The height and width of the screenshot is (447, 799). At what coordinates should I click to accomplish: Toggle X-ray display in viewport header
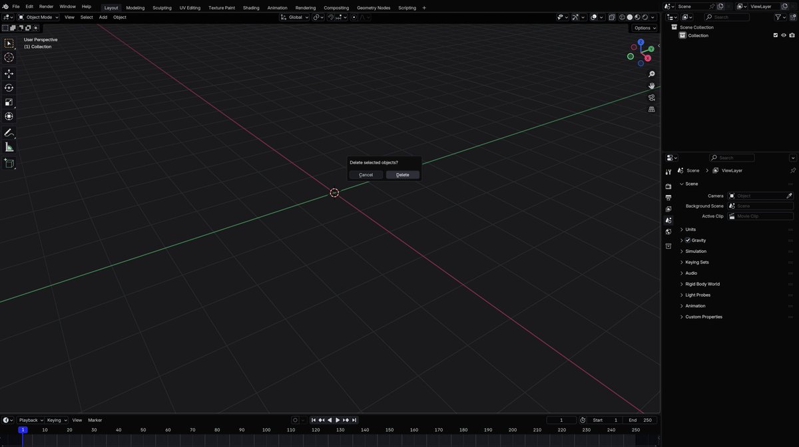[612, 17]
